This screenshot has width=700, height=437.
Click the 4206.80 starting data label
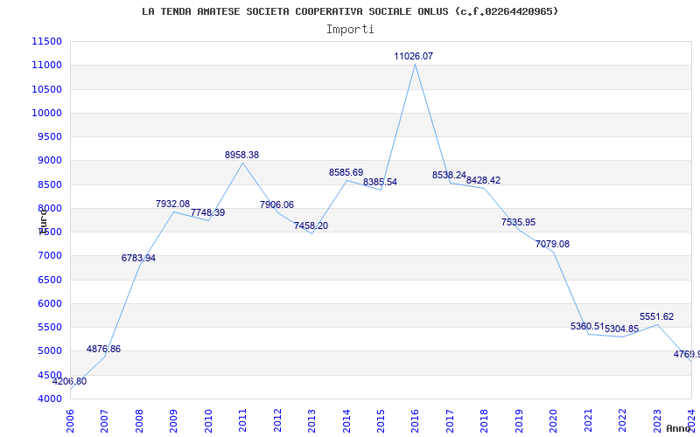(x=69, y=381)
